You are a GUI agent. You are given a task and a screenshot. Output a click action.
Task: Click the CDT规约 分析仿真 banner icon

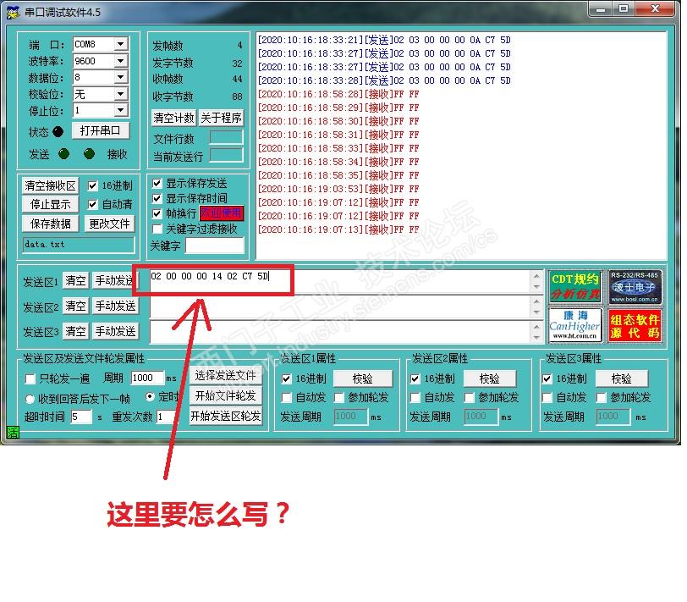pos(574,287)
